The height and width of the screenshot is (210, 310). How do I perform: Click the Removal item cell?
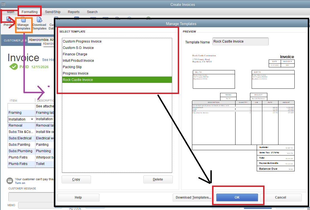pyautogui.click(x=21, y=125)
